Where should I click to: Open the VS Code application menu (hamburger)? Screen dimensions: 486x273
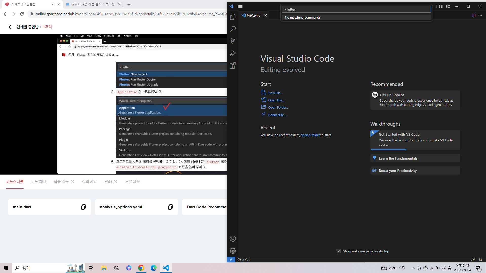coord(240,6)
